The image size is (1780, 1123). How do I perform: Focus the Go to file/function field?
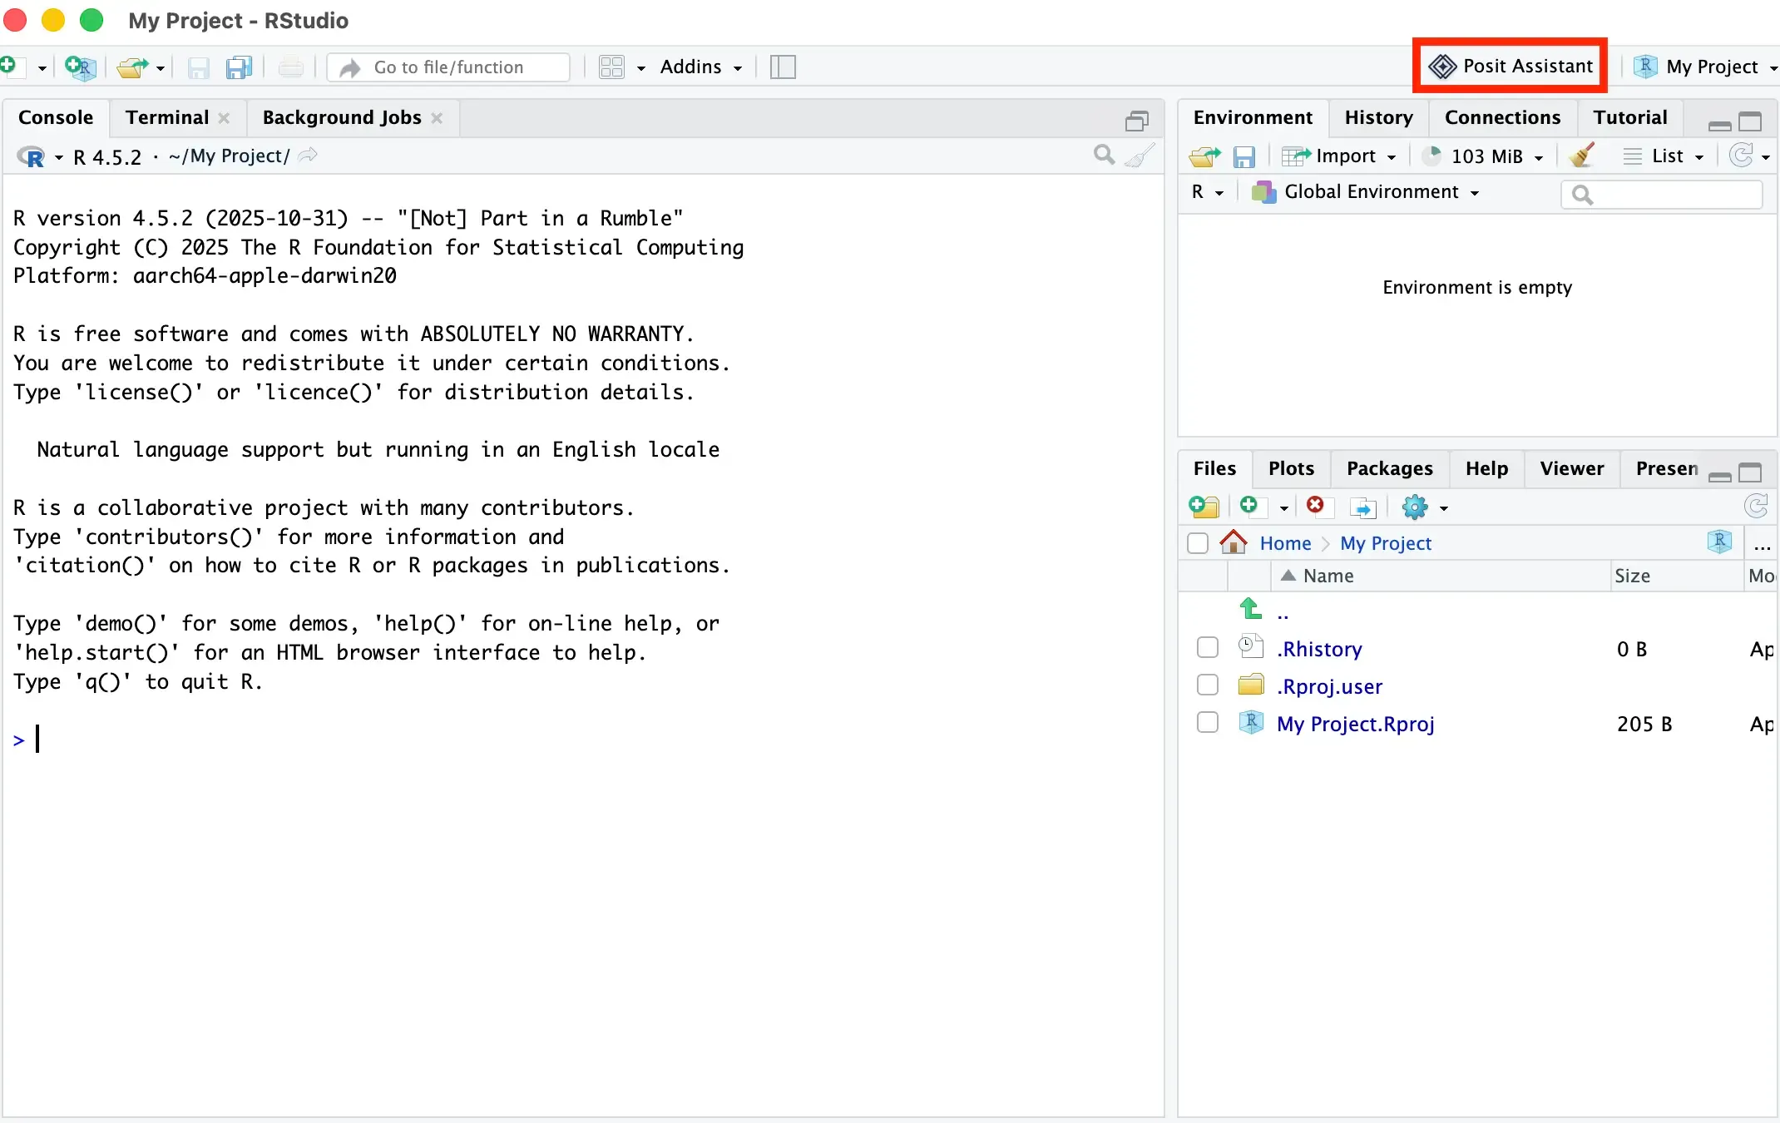448,67
